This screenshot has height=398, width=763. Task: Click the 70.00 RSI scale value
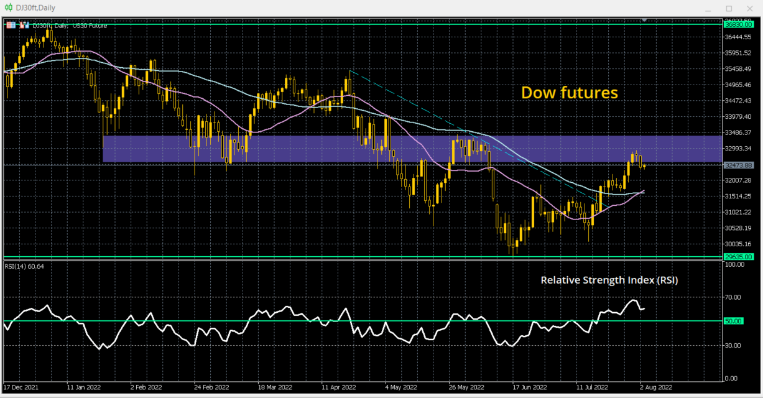[x=734, y=297]
